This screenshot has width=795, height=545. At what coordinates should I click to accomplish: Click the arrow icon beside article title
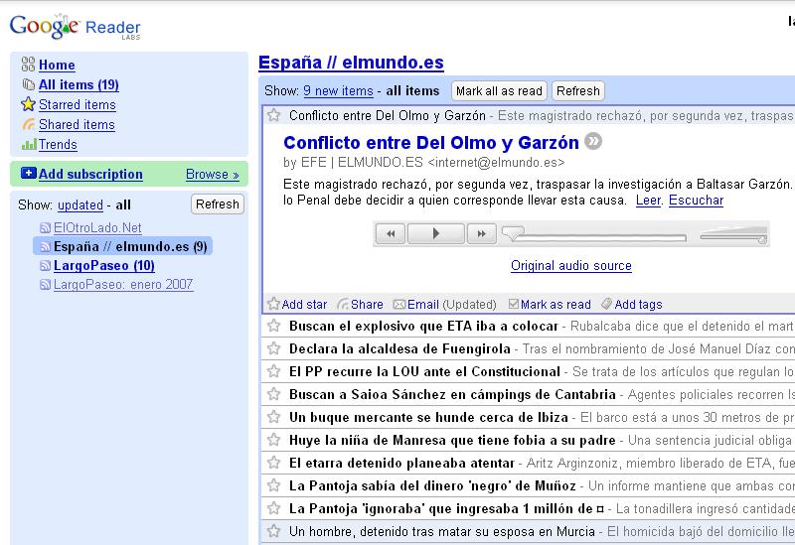[593, 142]
